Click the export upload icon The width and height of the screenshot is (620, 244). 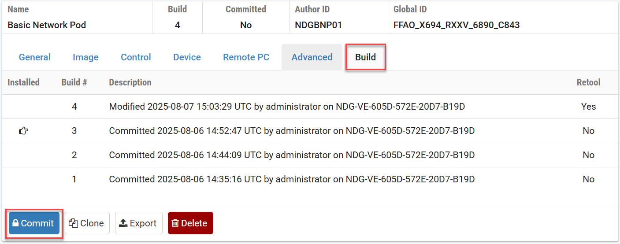point(123,223)
